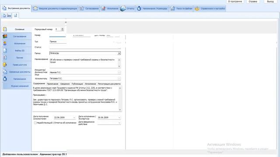Switch to the Все documents list tab

(7, 16)
